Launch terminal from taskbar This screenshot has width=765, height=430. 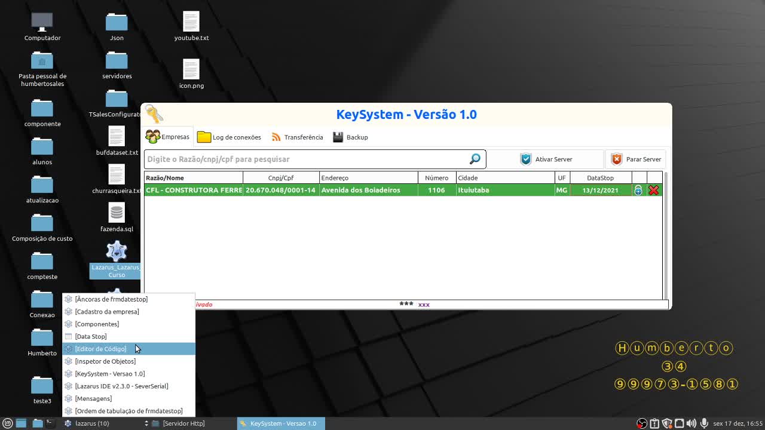[x=51, y=423]
